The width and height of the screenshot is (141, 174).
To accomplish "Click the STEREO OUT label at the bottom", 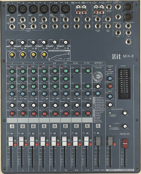I will coord(127,170).
